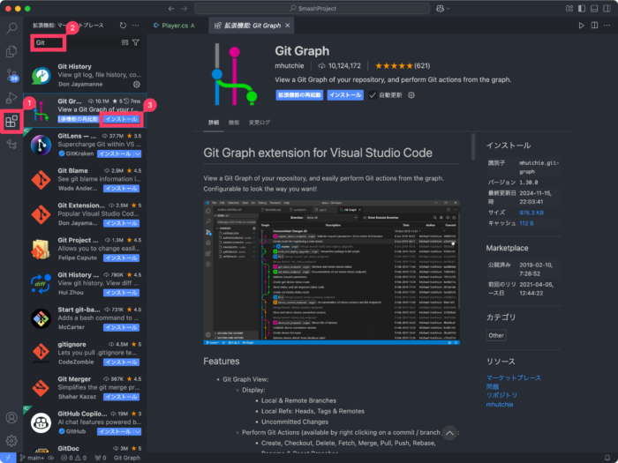The height and width of the screenshot is (463, 618).
Task: Click the filter extensions funnel icon
Action: click(136, 41)
